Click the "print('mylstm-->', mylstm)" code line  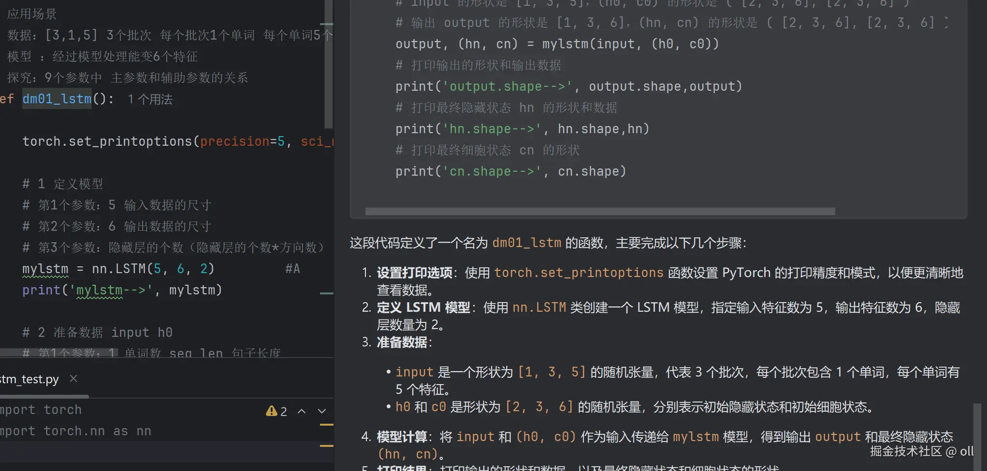tap(122, 290)
